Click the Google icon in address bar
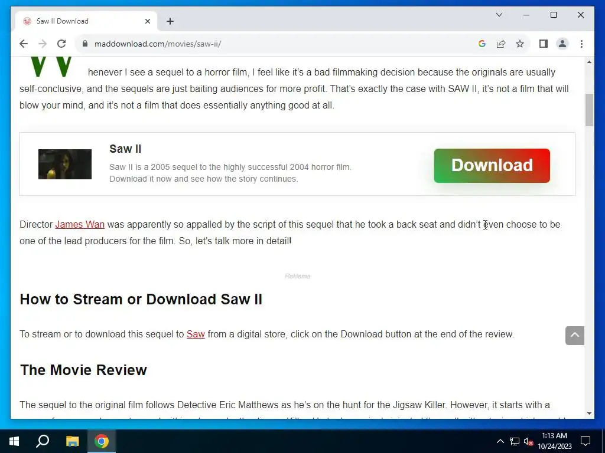This screenshot has height=453, width=605. tap(482, 44)
